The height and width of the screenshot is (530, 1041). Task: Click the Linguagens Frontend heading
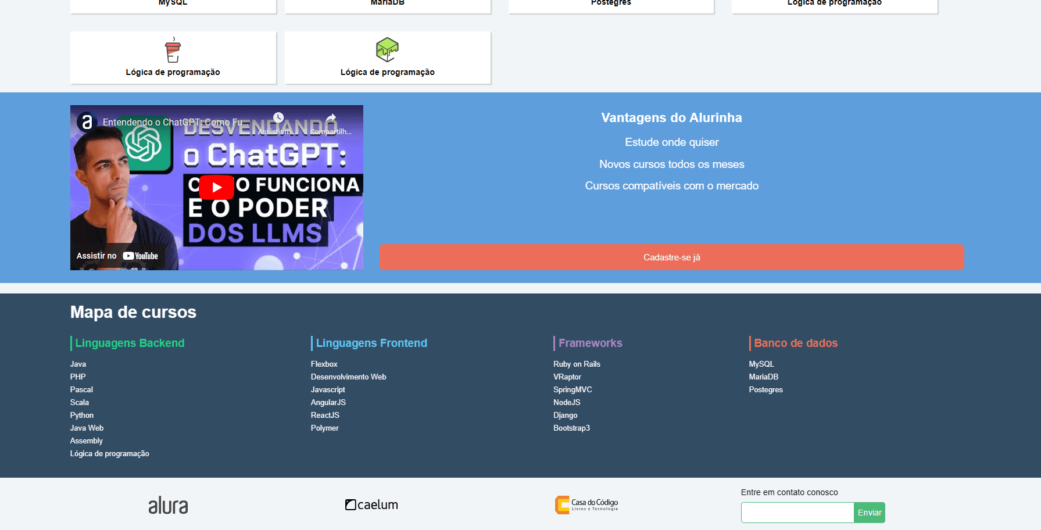371,343
